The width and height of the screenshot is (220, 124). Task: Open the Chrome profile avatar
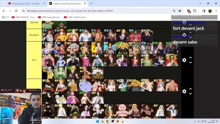(x=210, y=11)
